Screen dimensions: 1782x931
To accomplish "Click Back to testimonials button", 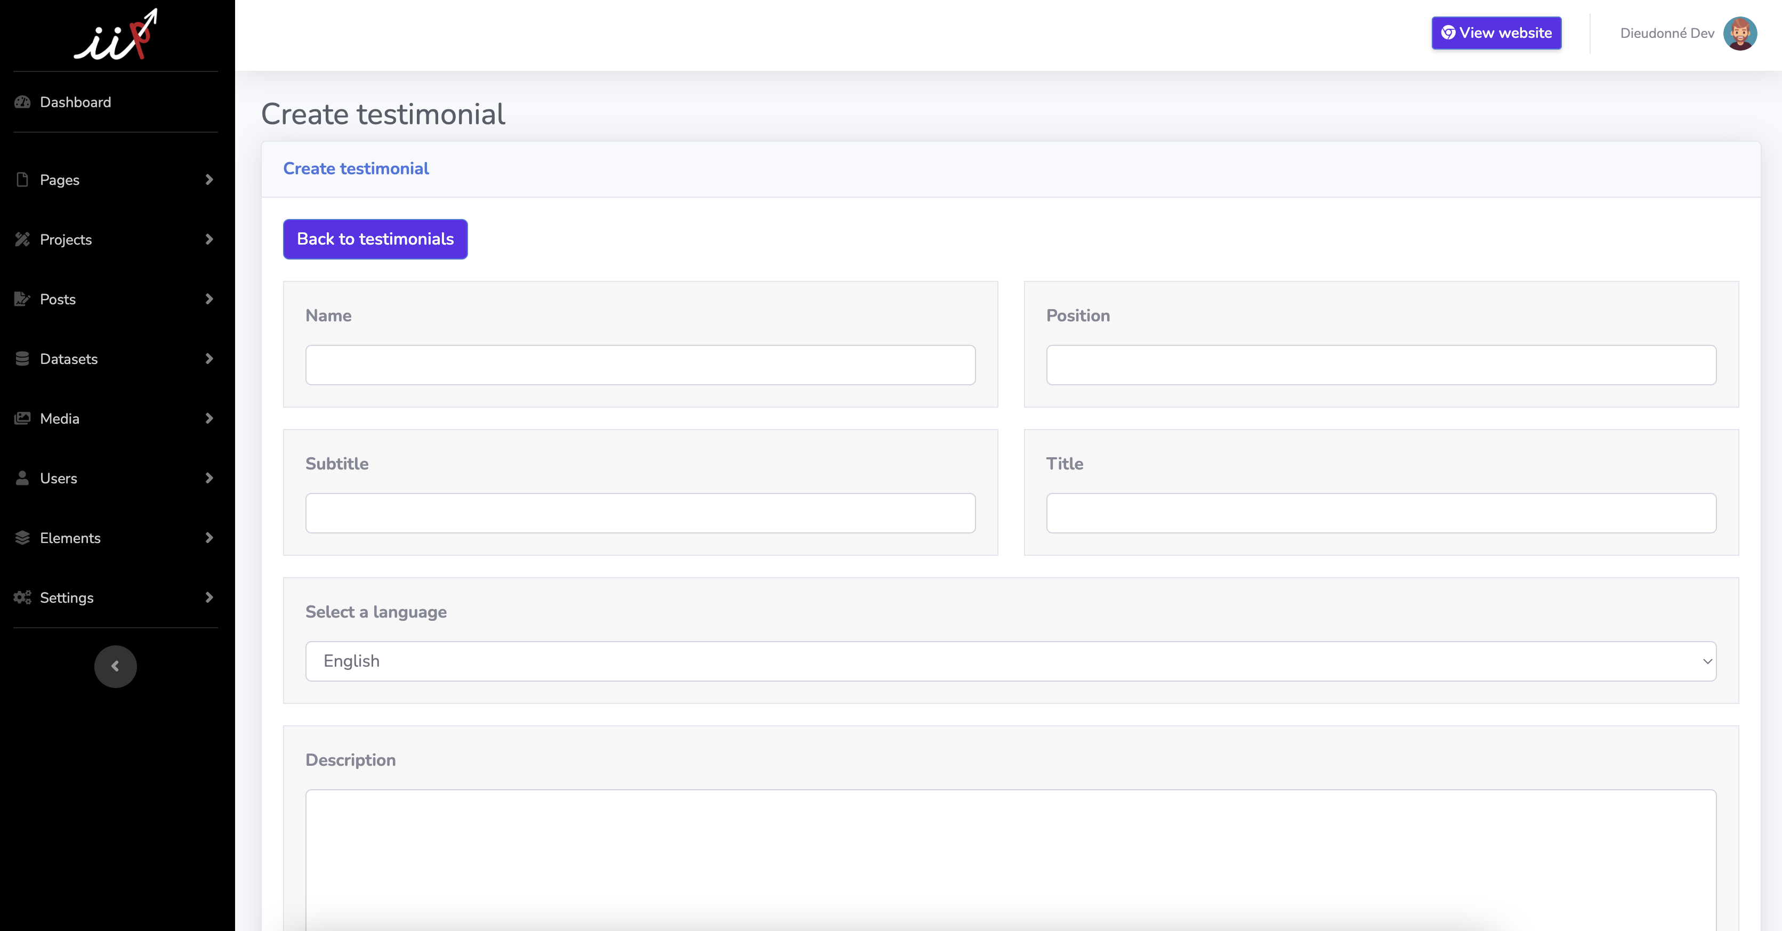I will 375,239.
